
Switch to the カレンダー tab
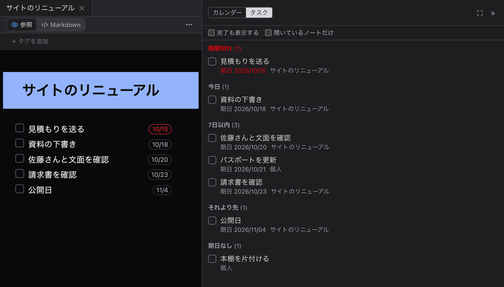tap(227, 12)
